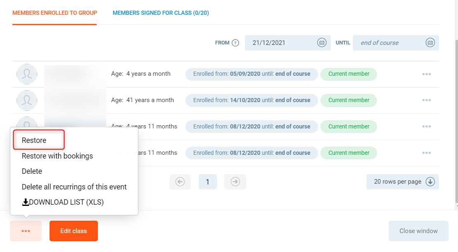458x252 pixels.
Task: Click the UNTIL date calendar icon
Action: point(430,43)
